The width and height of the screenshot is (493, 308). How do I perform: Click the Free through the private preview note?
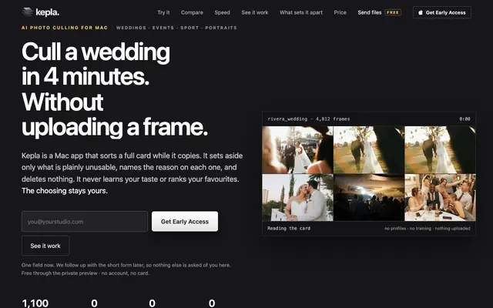(86, 273)
